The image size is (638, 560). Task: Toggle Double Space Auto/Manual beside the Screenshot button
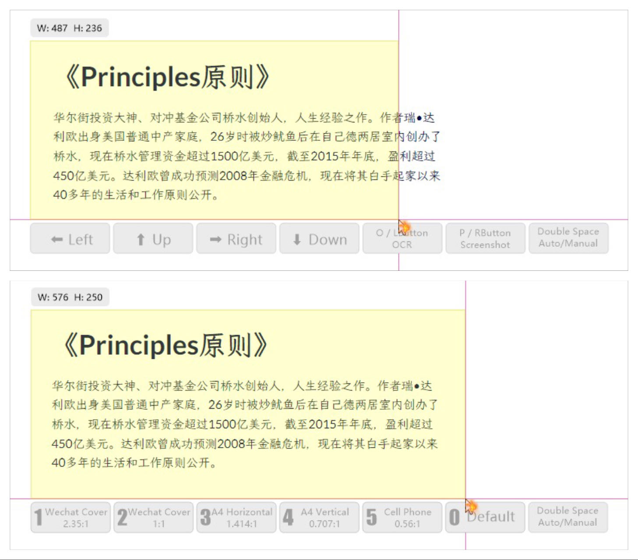(x=568, y=238)
